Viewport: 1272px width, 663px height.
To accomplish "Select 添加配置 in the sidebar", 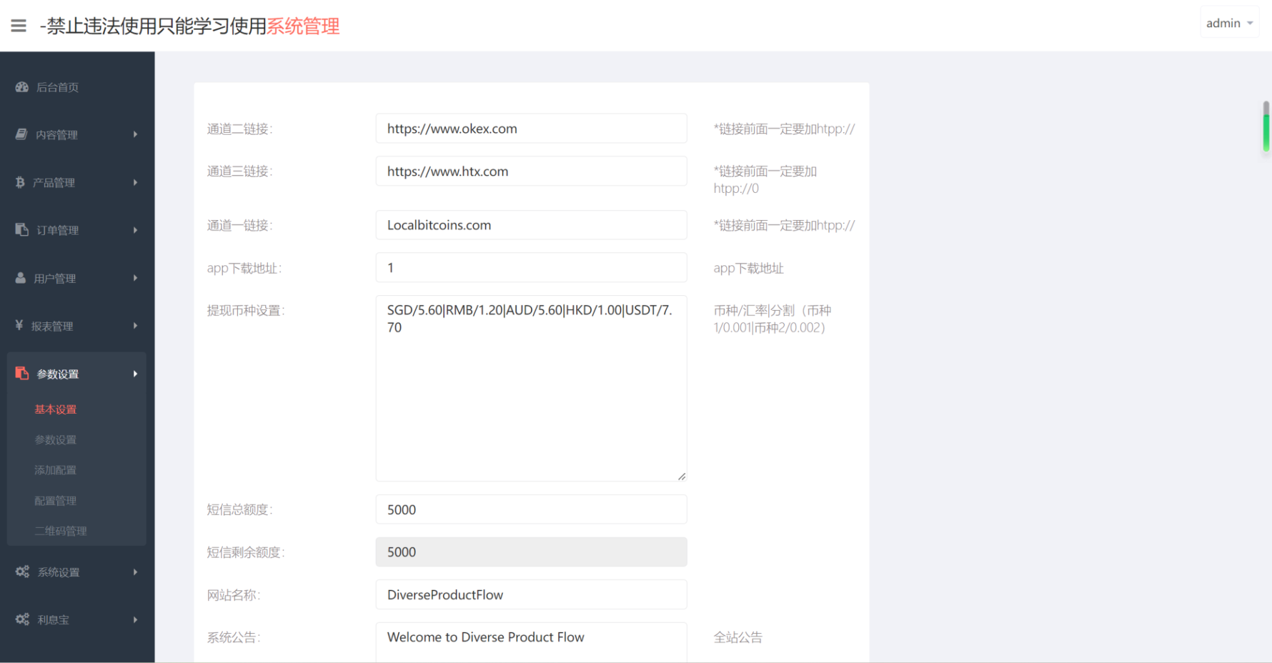I will [56, 470].
